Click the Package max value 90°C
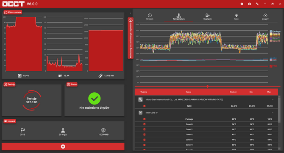The height and width of the screenshot is (153, 284). pos(270,119)
